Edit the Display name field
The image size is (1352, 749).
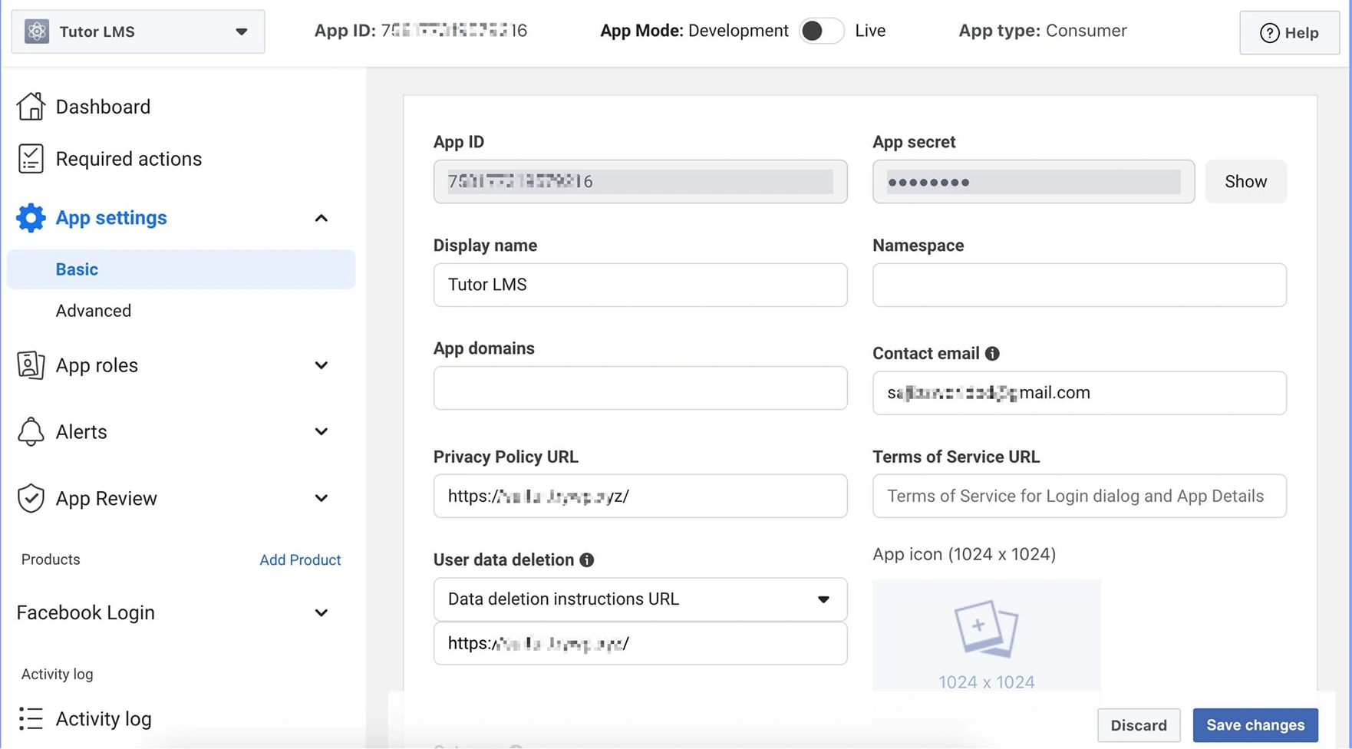(x=640, y=285)
